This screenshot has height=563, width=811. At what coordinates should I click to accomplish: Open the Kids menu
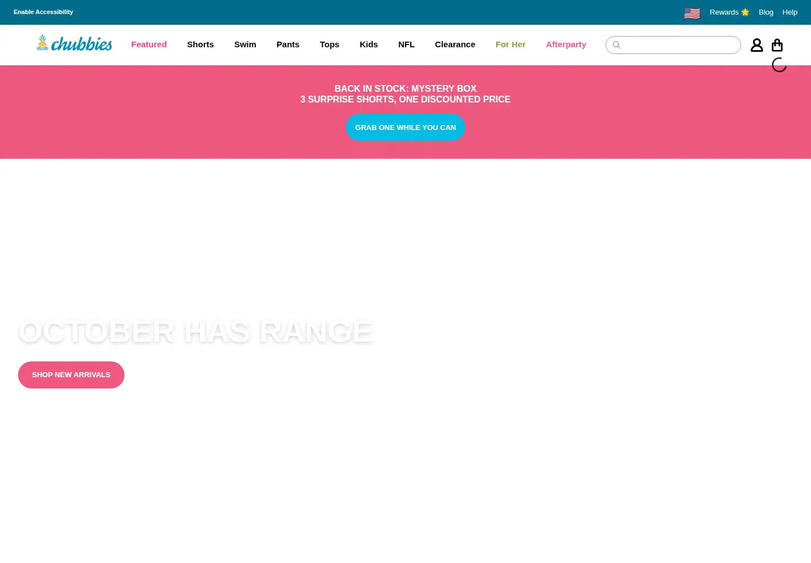point(369,44)
